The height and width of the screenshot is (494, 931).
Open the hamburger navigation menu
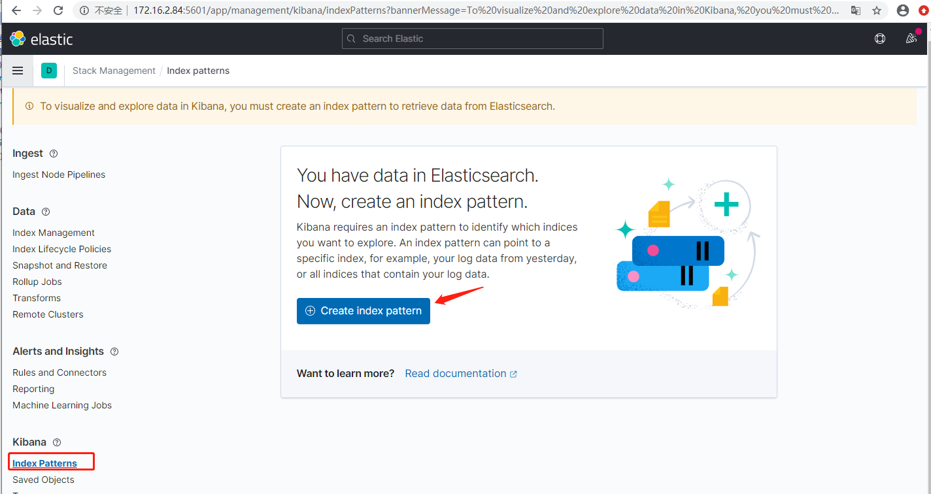18,71
